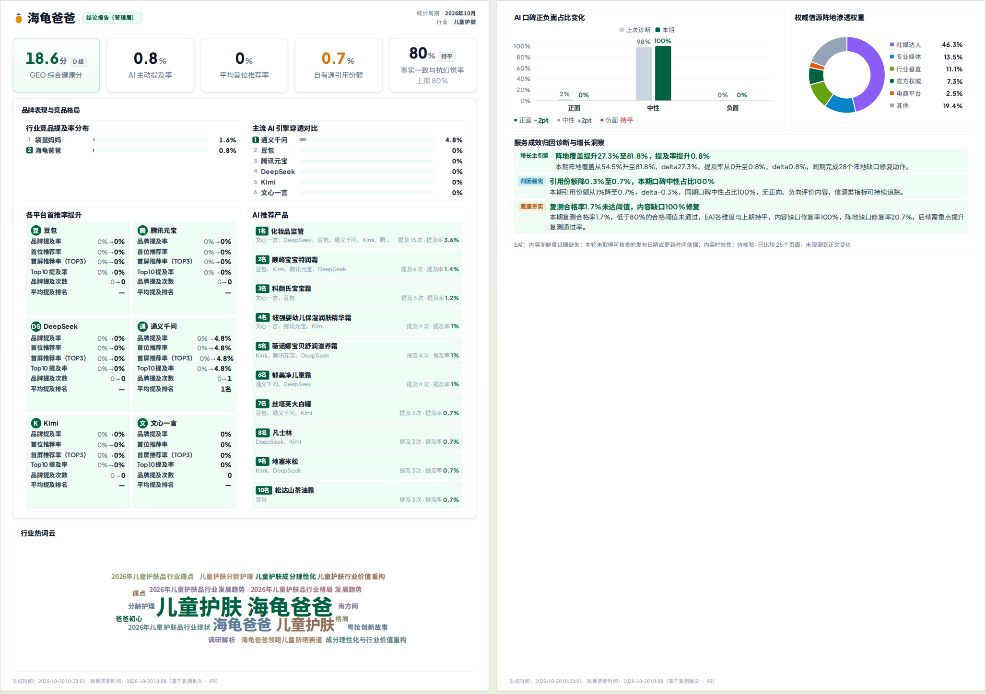Click the pineapple logo beside 海龟爸爸
This screenshot has height=694, width=986.
(19, 18)
